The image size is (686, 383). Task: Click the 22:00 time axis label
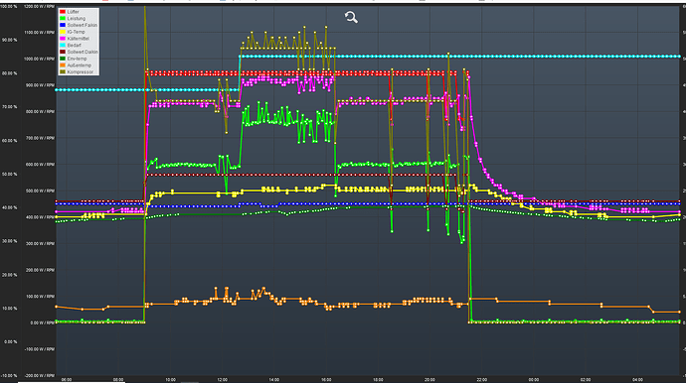[481, 380]
